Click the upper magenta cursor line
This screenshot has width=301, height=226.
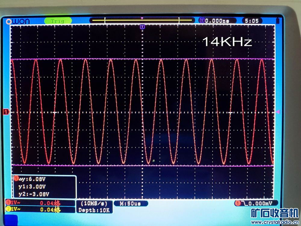142,59
